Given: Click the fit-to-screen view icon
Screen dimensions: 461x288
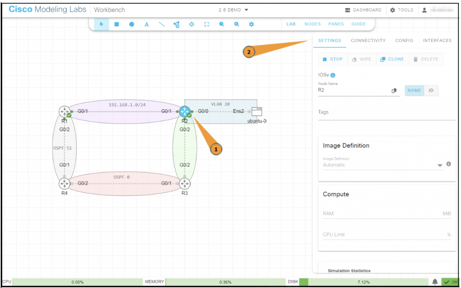Looking at the screenshot, I should coord(207,24).
